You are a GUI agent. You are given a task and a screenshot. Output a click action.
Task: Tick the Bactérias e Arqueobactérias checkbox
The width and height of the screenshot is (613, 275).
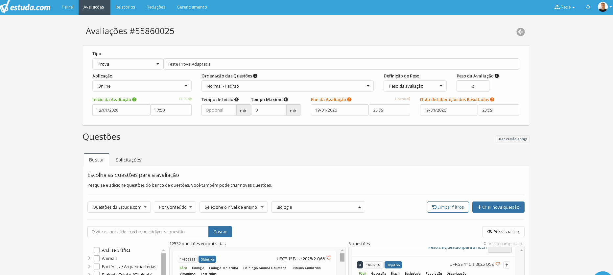[x=97, y=266]
